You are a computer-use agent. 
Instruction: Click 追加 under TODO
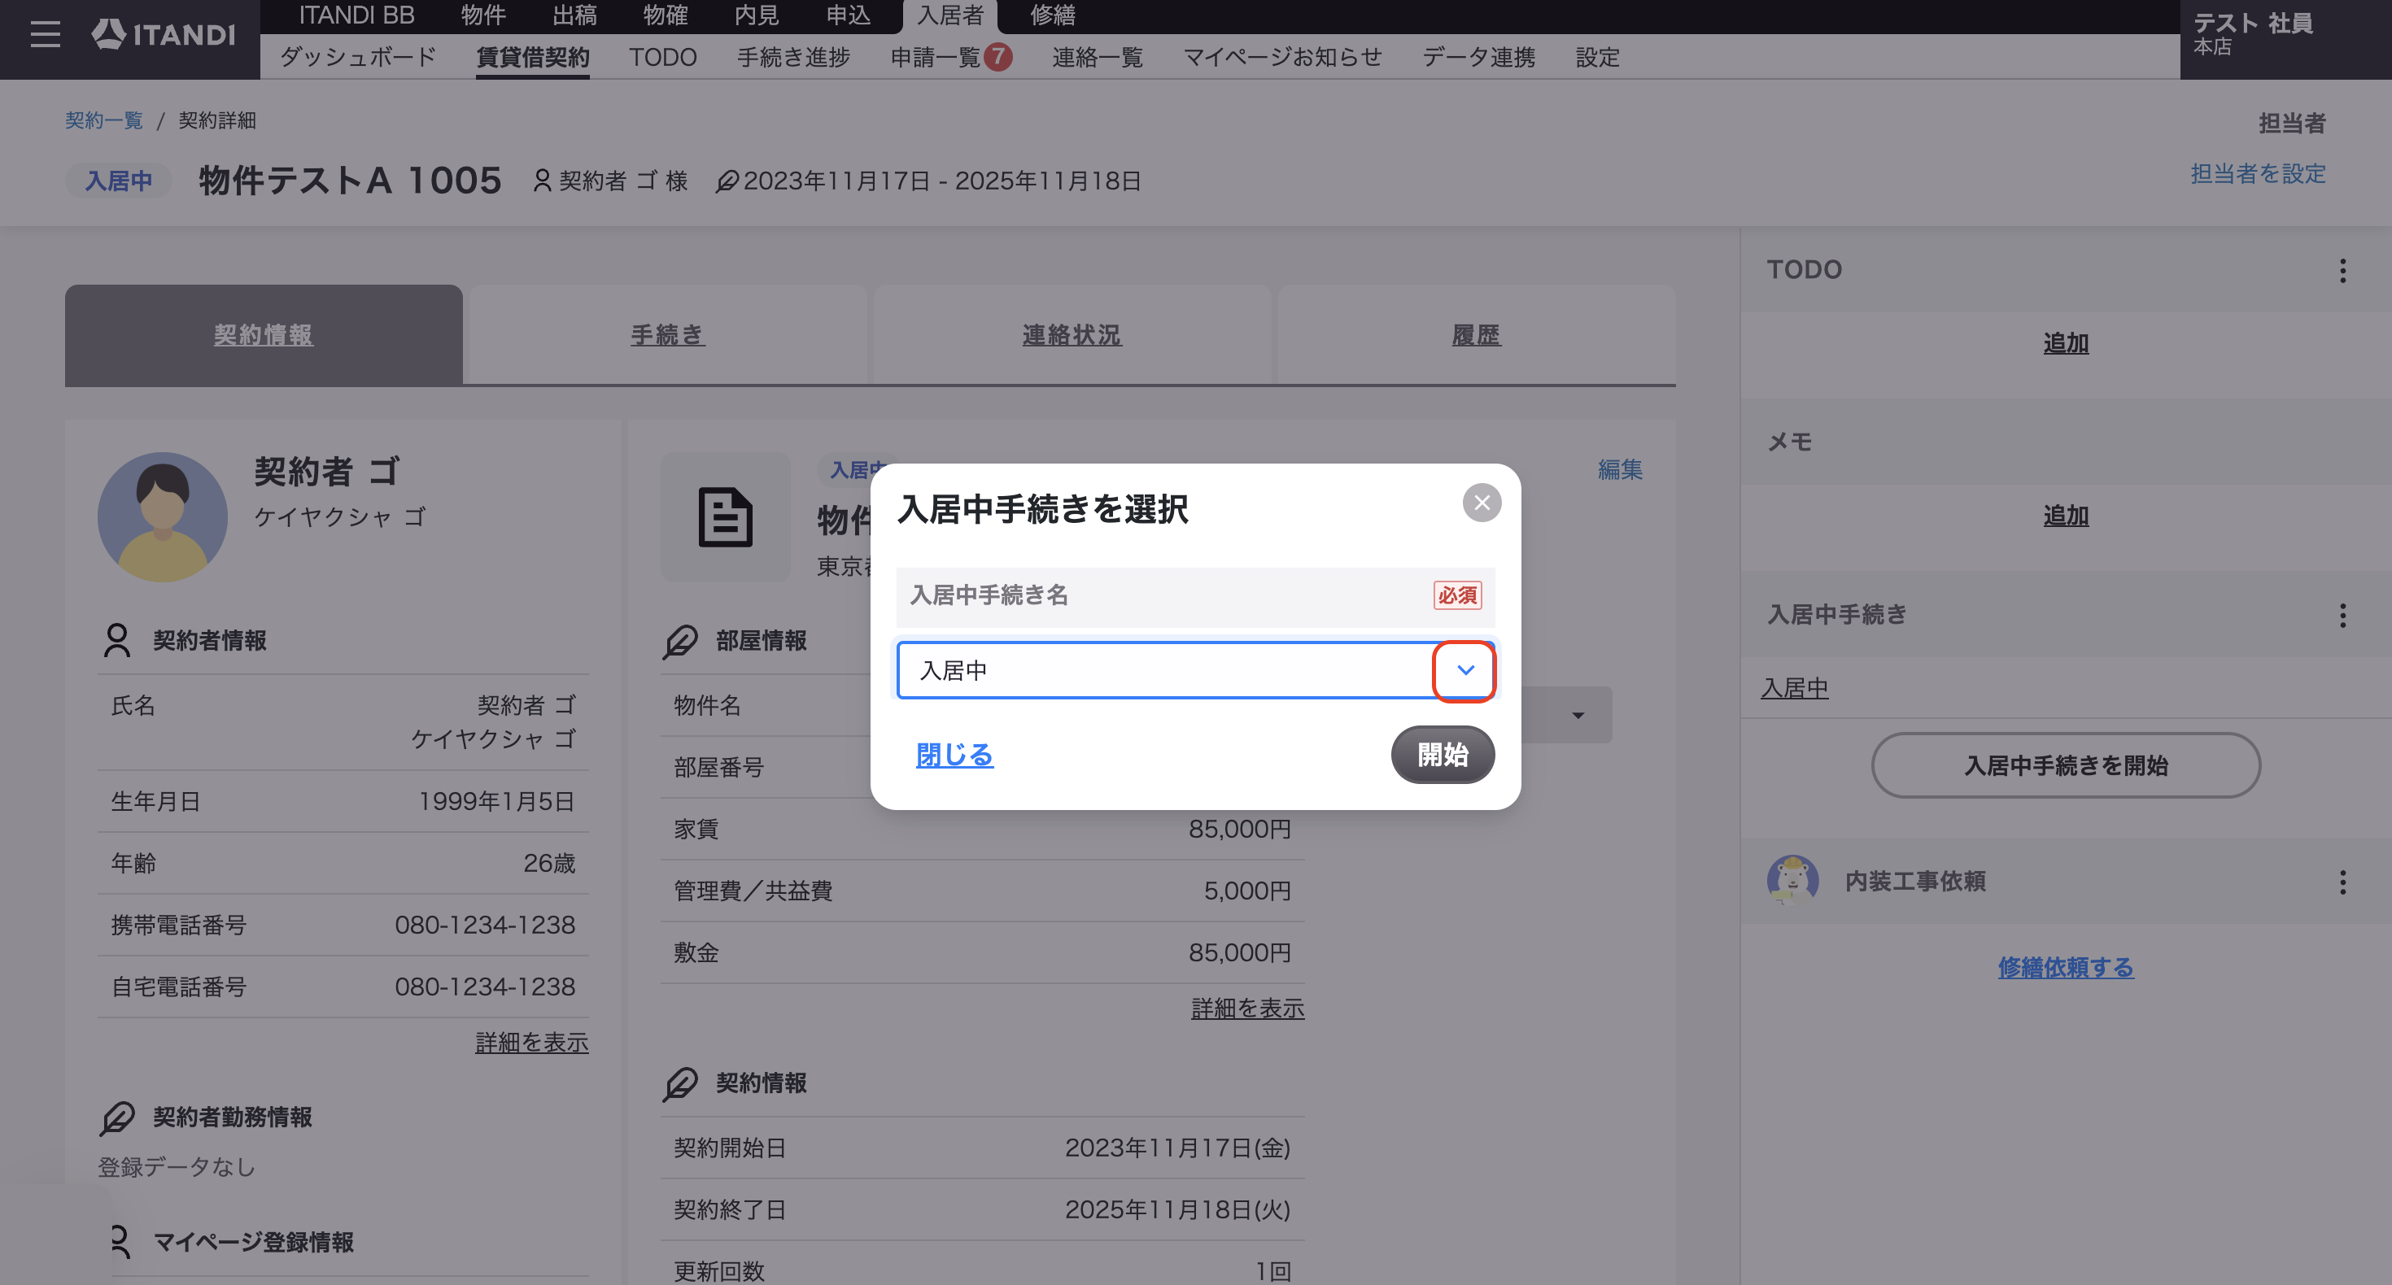[2065, 343]
